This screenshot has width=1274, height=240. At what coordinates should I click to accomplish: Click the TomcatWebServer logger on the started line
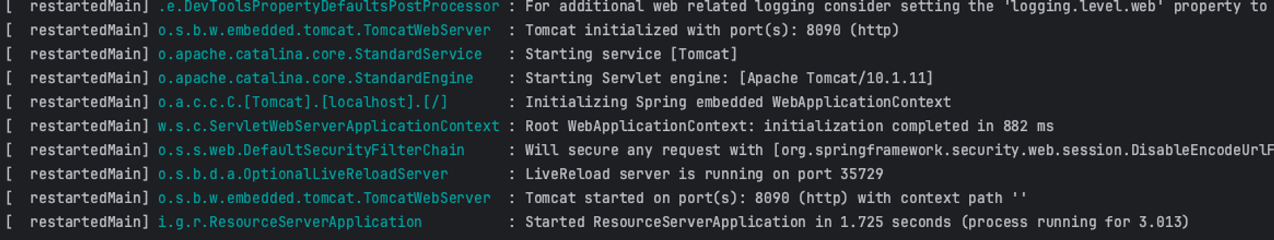[324, 198]
